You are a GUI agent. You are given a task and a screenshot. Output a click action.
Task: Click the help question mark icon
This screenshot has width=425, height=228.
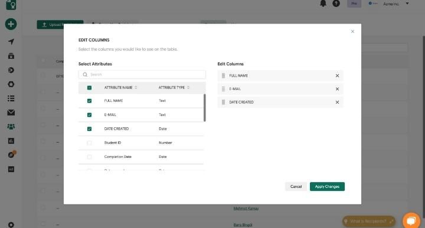pyautogui.click(x=336, y=4)
